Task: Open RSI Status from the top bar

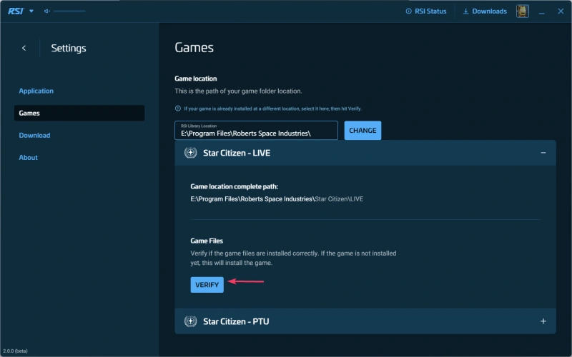Action: click(x=425, y=11)
